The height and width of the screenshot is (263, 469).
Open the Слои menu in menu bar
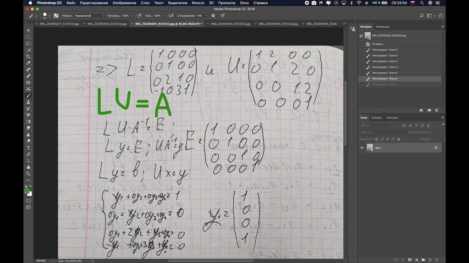145,3
